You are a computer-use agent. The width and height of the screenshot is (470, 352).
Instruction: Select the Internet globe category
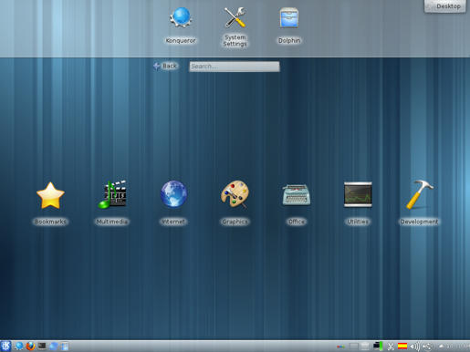[173, 203]
